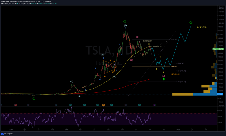Screen dimensions: 226x136
Task: Click the blue 53.42 price label
Action: coord(220,94)
